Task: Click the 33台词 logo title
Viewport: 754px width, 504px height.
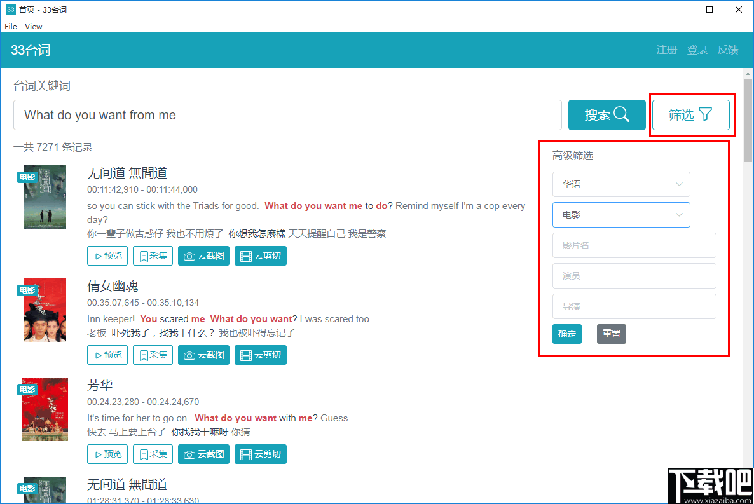Action: (31, 50)
